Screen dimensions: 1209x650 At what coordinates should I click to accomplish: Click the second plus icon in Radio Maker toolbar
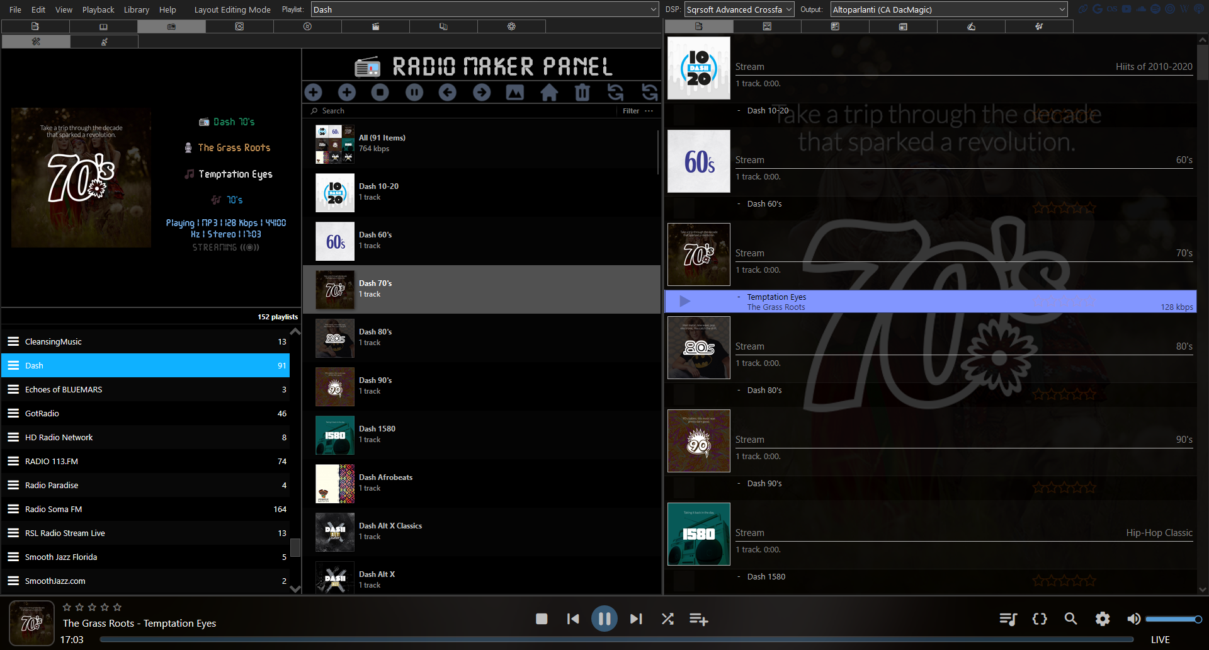347,93
